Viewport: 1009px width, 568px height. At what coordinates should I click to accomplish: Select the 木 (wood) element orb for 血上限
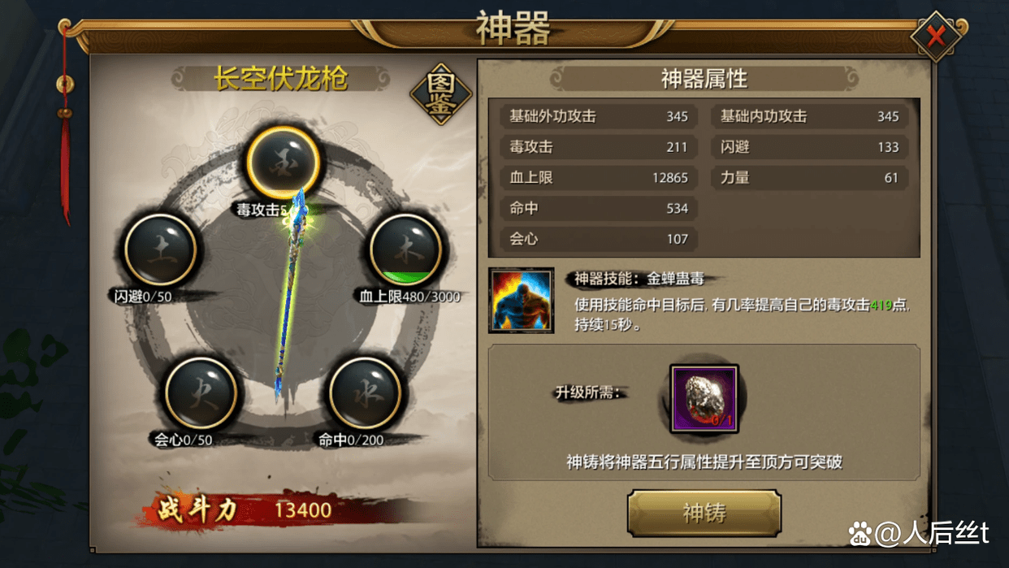tap(405, 249)
